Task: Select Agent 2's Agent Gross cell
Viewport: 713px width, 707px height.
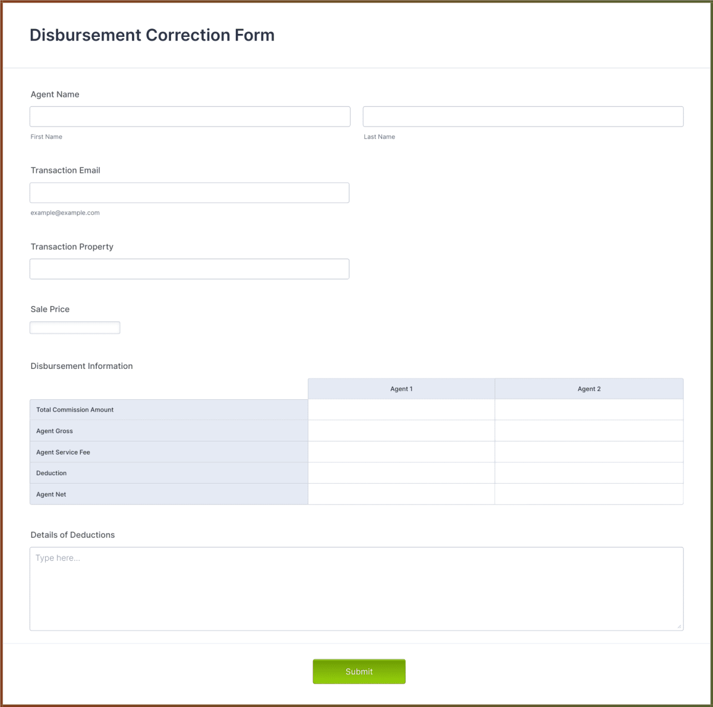Action: (589, 431)
